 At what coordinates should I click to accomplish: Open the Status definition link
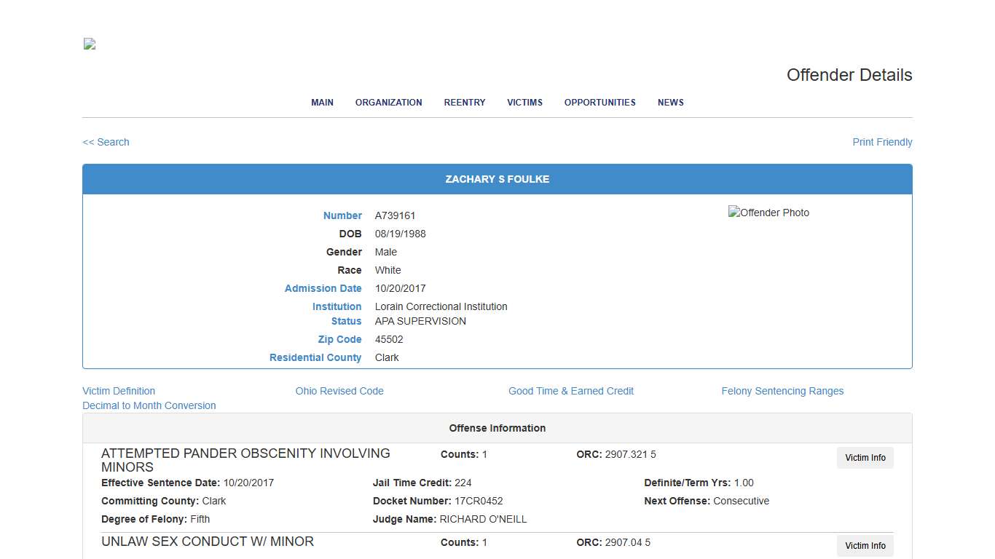(x=346, y=321)
